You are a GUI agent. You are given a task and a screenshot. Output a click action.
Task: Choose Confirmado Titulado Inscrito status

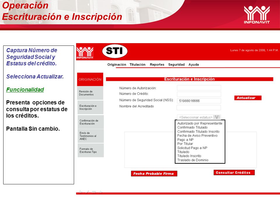pyautogui.click(x=198, y=132)
